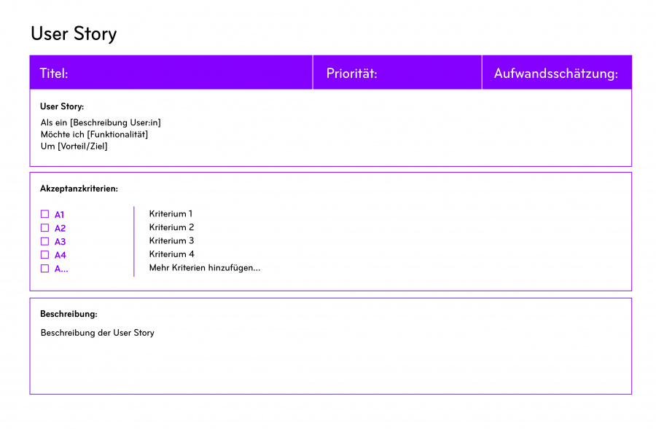656x429 pixels.
Task: Click 'Beschreibung der User Story' placeholder
Action: (x=97, y=333)
